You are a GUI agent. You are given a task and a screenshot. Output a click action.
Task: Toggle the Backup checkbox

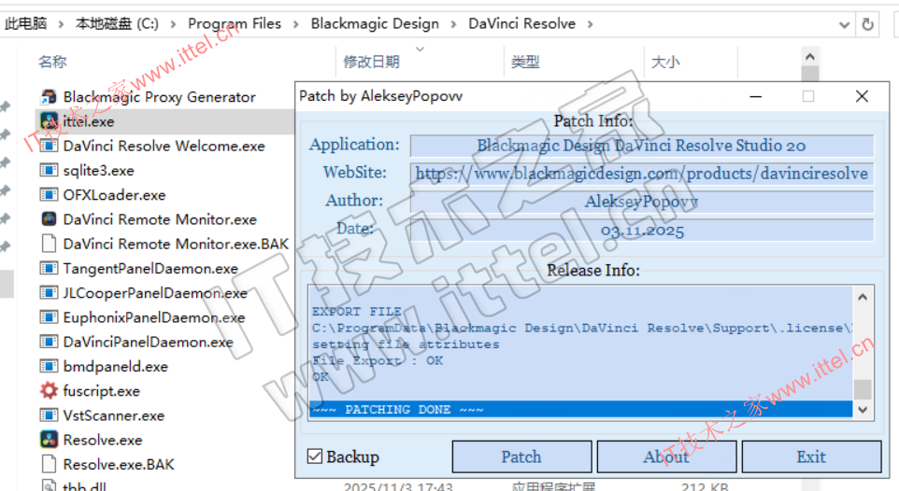pos(315,456)
